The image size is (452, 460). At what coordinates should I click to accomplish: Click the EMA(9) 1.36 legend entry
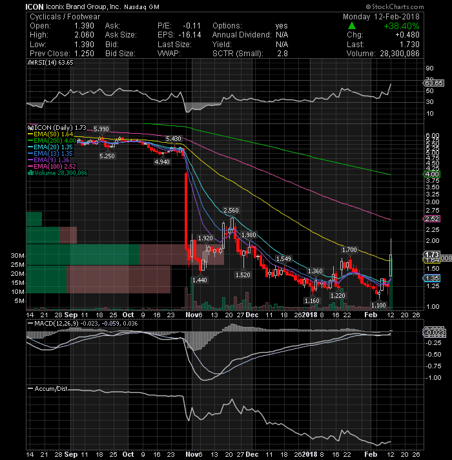pos(48,160)
